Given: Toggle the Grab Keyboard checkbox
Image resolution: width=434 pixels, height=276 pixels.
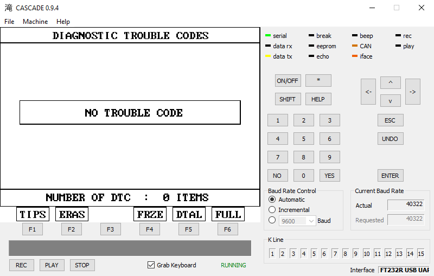Looking at the screenshot, I should click(151, 265).
